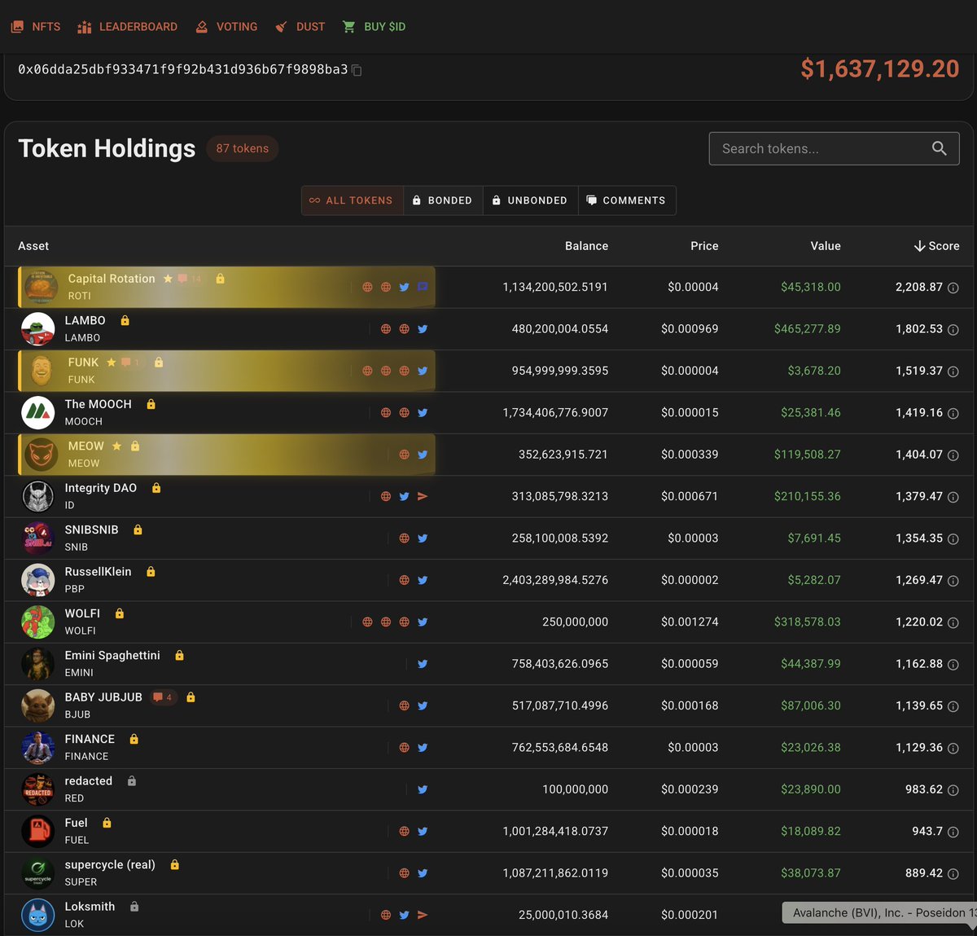Open the Emini Spaghettini token link
Screen dimensions: 977x936
[112, 656]
